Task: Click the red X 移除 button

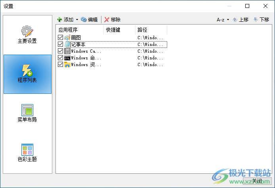Action: point(112,19)
